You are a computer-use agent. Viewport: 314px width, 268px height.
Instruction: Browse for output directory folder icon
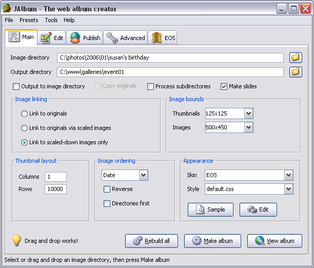click(296, 72)
